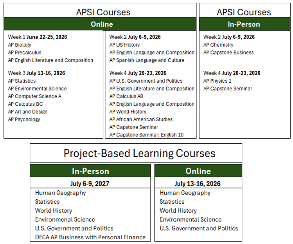Click AP Computer Science A course
The height and width of the screenshot is (244, 293).
tap(35, 96)
